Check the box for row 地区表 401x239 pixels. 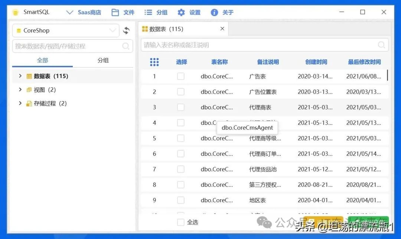[181, 200]
